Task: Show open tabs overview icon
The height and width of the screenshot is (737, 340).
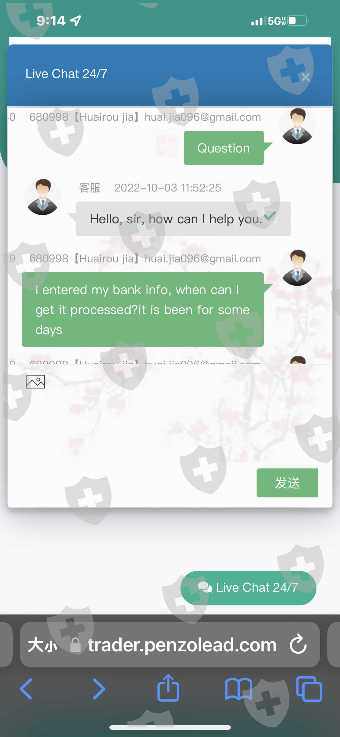Action: click(x=309, y=689)
